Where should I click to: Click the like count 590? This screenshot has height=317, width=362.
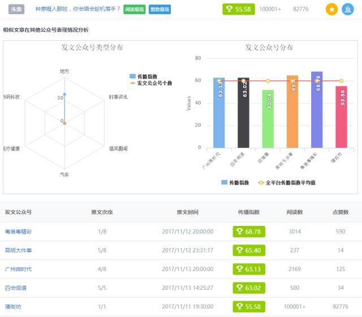point(341,232)
